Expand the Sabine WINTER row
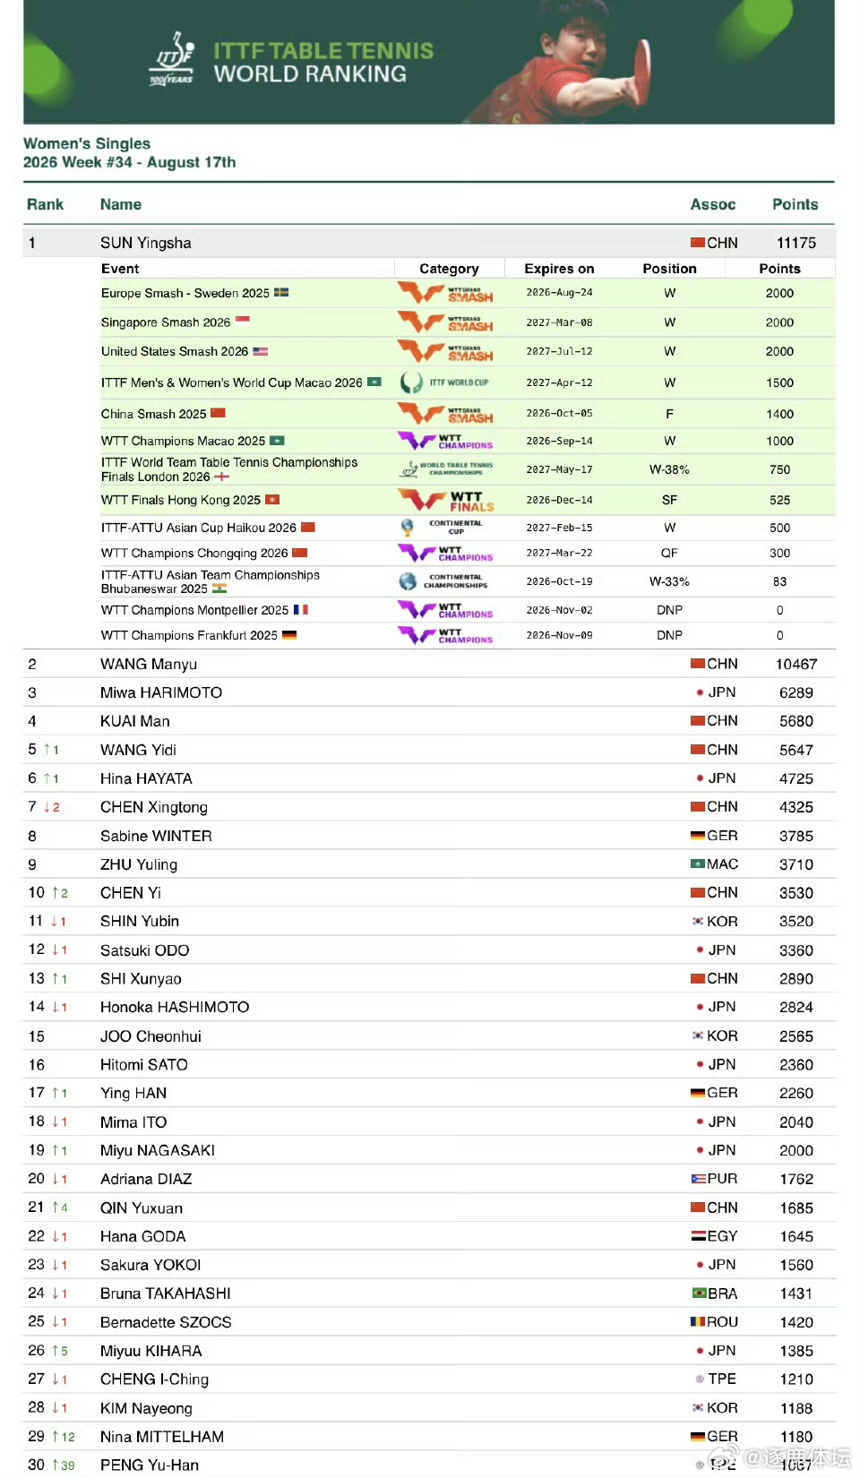The height and width of the screenshot is (1478, 860). point(429,836)
